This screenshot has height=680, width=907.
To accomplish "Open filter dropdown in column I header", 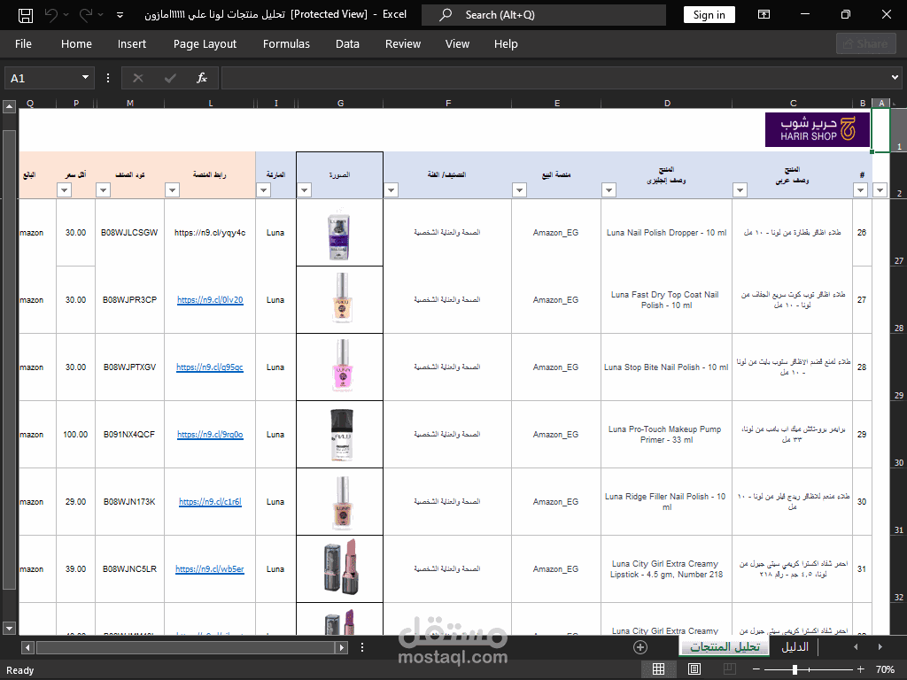I will 263,189.
